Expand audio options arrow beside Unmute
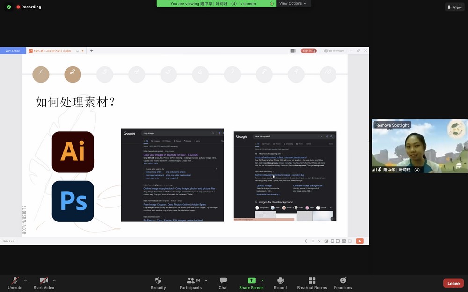Image resolution: width=468 pixels, height=292 pixels. [x=25, y=281]
